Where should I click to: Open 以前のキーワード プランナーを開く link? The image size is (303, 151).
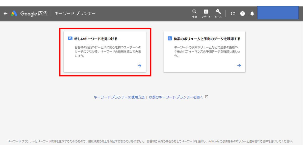[176, 97]
